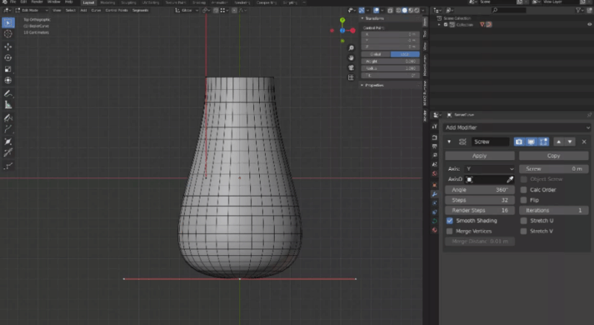
Task: Choose the Move tool
Action: coord(8,47)
